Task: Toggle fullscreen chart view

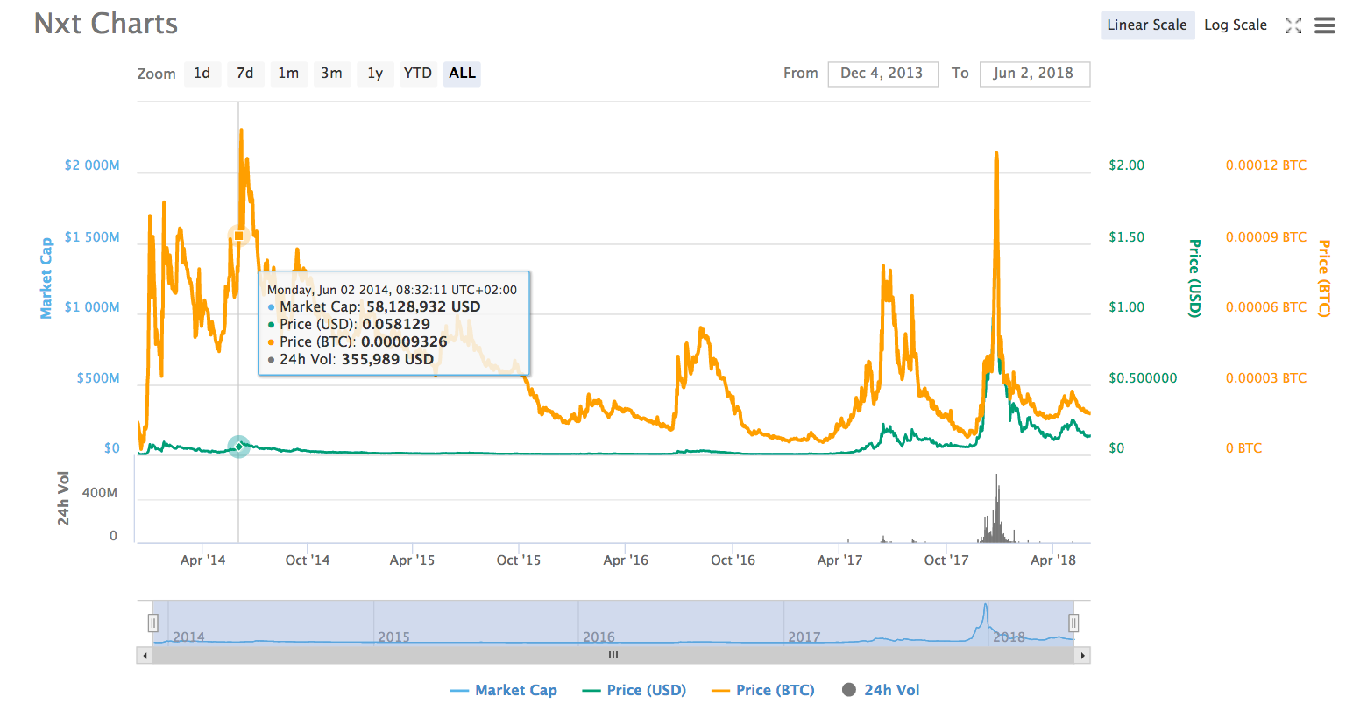Action: 1293,25
